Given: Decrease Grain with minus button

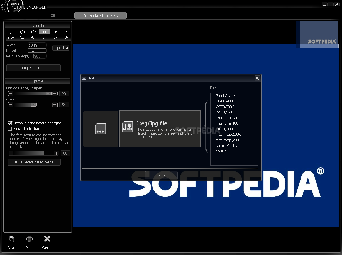Looking at the screenshot, I should 11,105.
